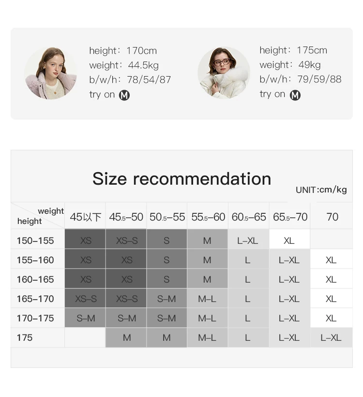Viewport: 363px width, 397px height.
Task: Select the white coat model with glasses
Action: tap(224, 73)
